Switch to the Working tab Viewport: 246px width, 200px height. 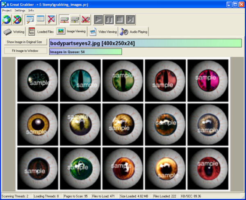(x=14, y=32)
